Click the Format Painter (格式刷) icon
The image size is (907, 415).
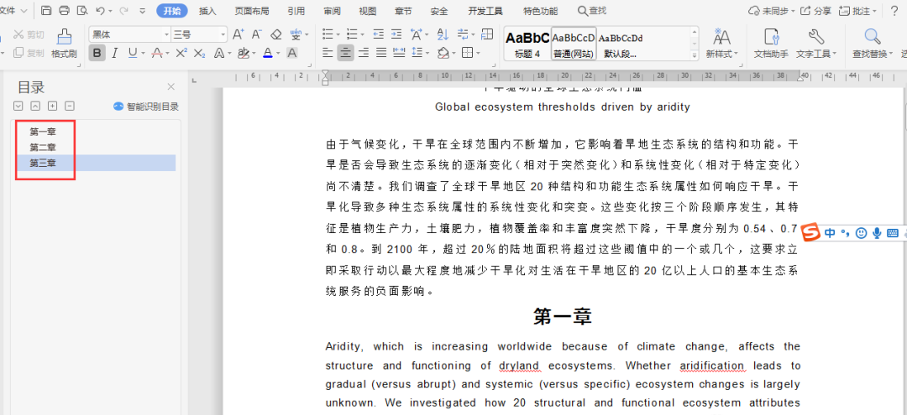coord(64,37)
